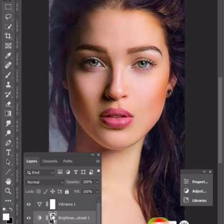The width and height of the screenshot is (224, 224).
Task: Select the Rectangular Marquee tool
Action: pyautogui.click(x=8, y=7)
